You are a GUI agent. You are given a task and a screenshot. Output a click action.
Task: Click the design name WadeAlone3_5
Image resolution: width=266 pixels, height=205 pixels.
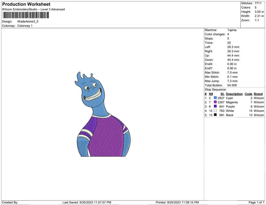click(28, 22)
